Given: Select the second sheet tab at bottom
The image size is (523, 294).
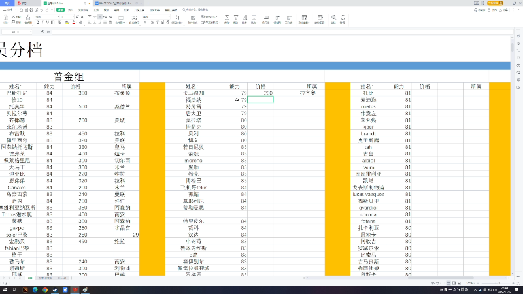Looking at the screenshot, I should pyautogui.click(x=45, y=278).
